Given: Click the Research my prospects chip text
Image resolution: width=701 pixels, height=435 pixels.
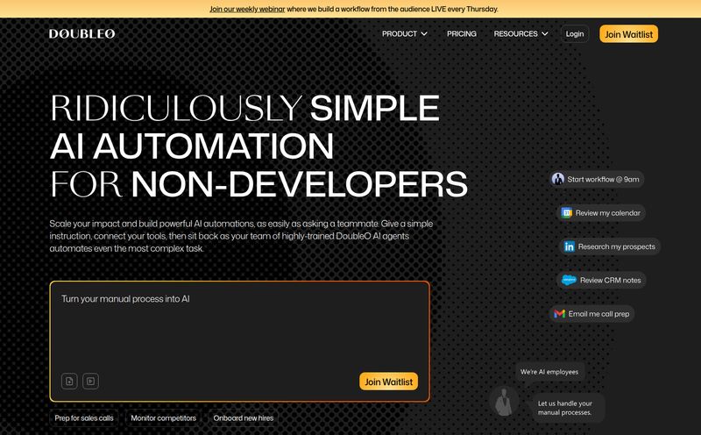Looking at the screenshot, I should (617, 246).
